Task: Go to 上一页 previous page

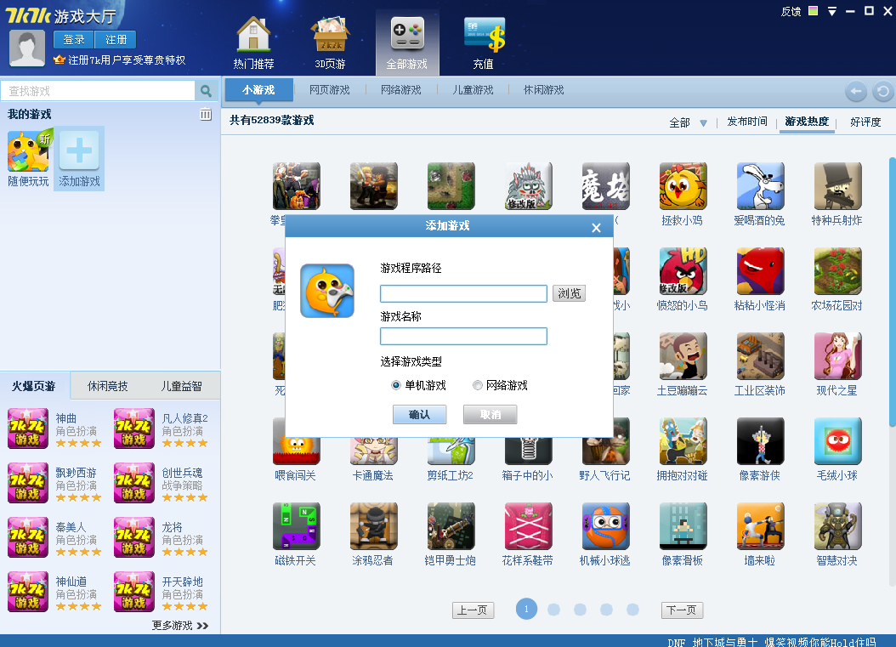Action: point(473,610)
